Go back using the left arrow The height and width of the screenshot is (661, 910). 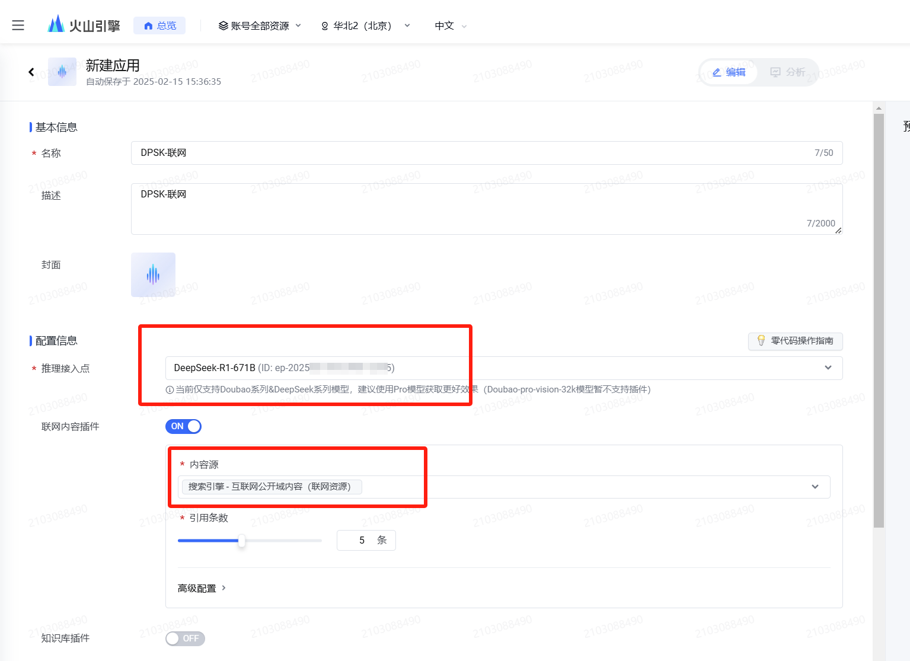31,72
